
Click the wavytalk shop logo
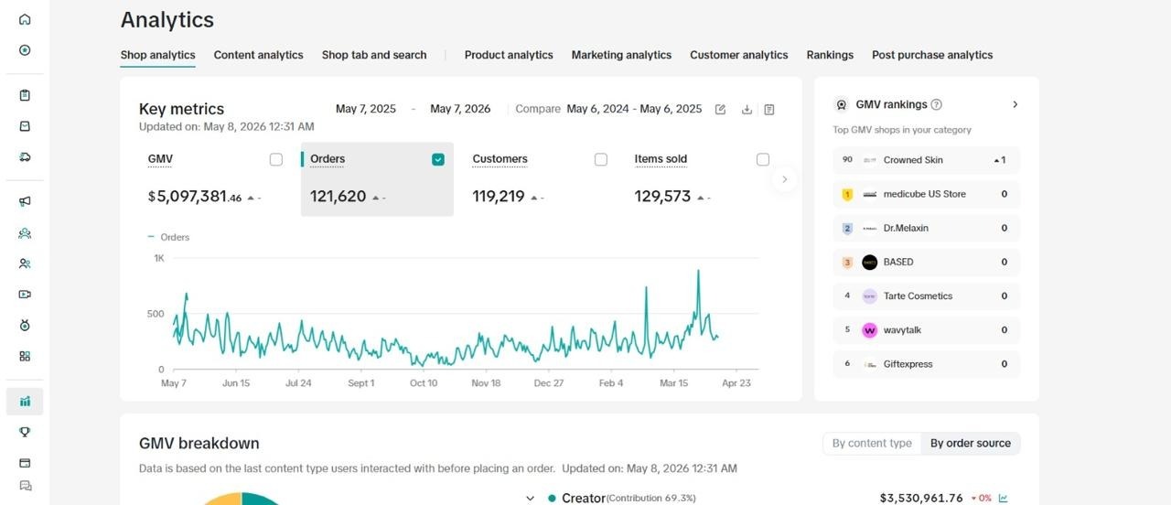pos(869,330)
